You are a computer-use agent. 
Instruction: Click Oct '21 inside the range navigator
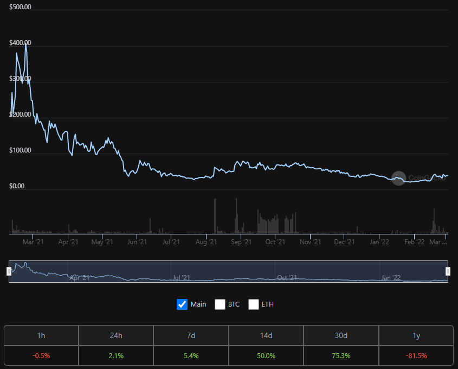[287, 278]
